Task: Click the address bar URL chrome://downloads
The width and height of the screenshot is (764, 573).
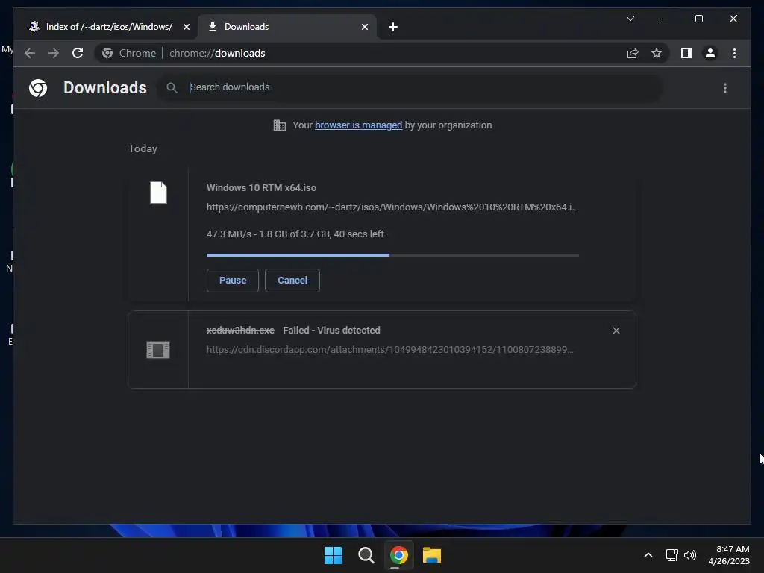Action: click(x=217, y=53)
